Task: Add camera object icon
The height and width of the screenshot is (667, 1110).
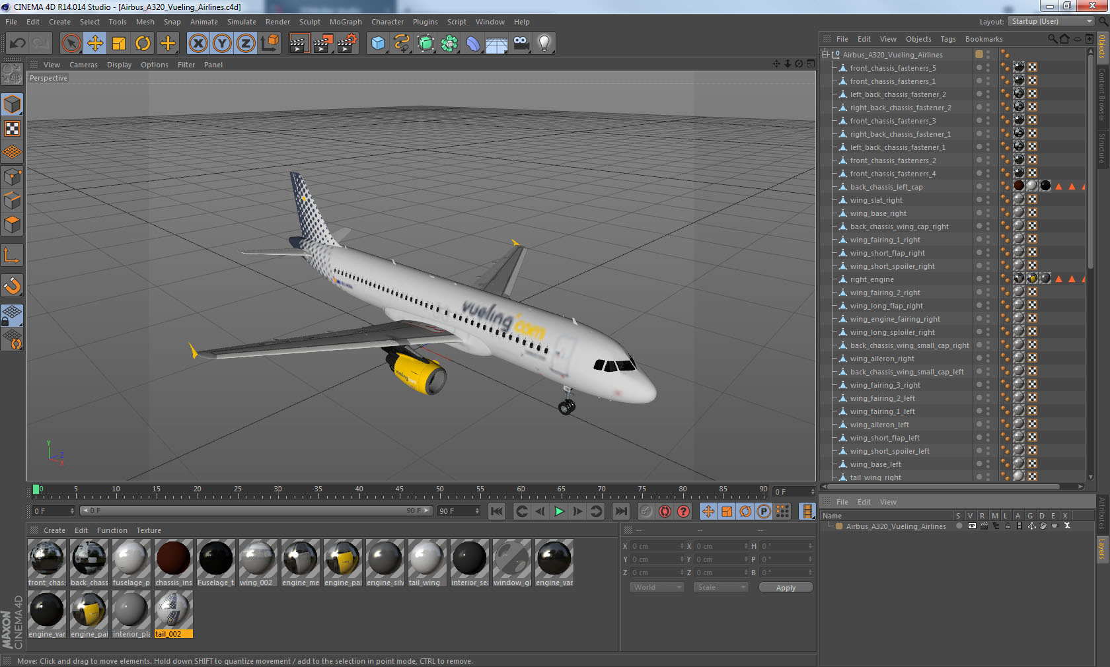Action: [x=521, y=44]
